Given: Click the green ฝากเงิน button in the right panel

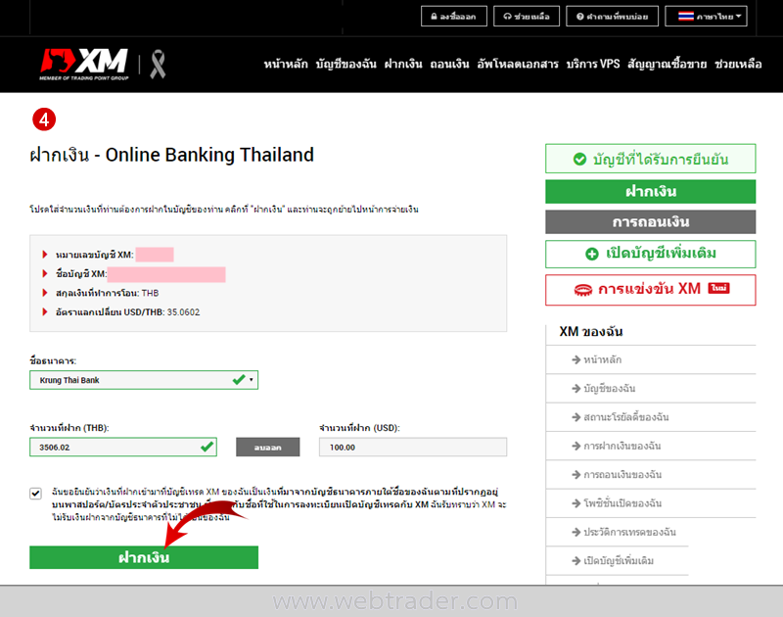Looking at the screenshot, I should tap(651, 192).
